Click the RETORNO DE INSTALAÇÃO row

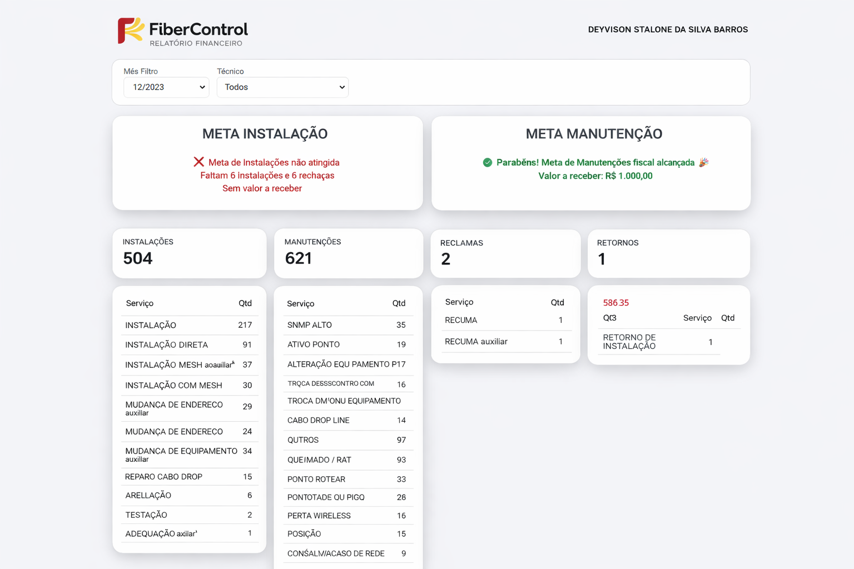tap(659, 342)
